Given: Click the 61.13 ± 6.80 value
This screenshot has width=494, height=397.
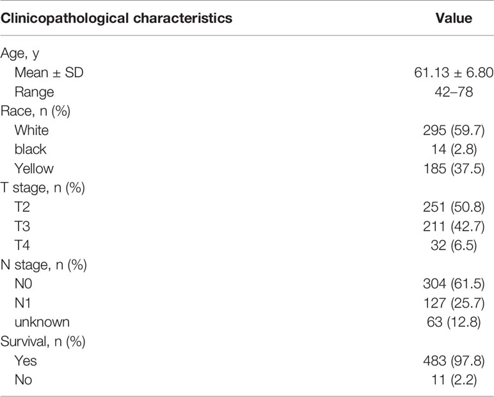Looking at the screenshot, I should (454, 72).
